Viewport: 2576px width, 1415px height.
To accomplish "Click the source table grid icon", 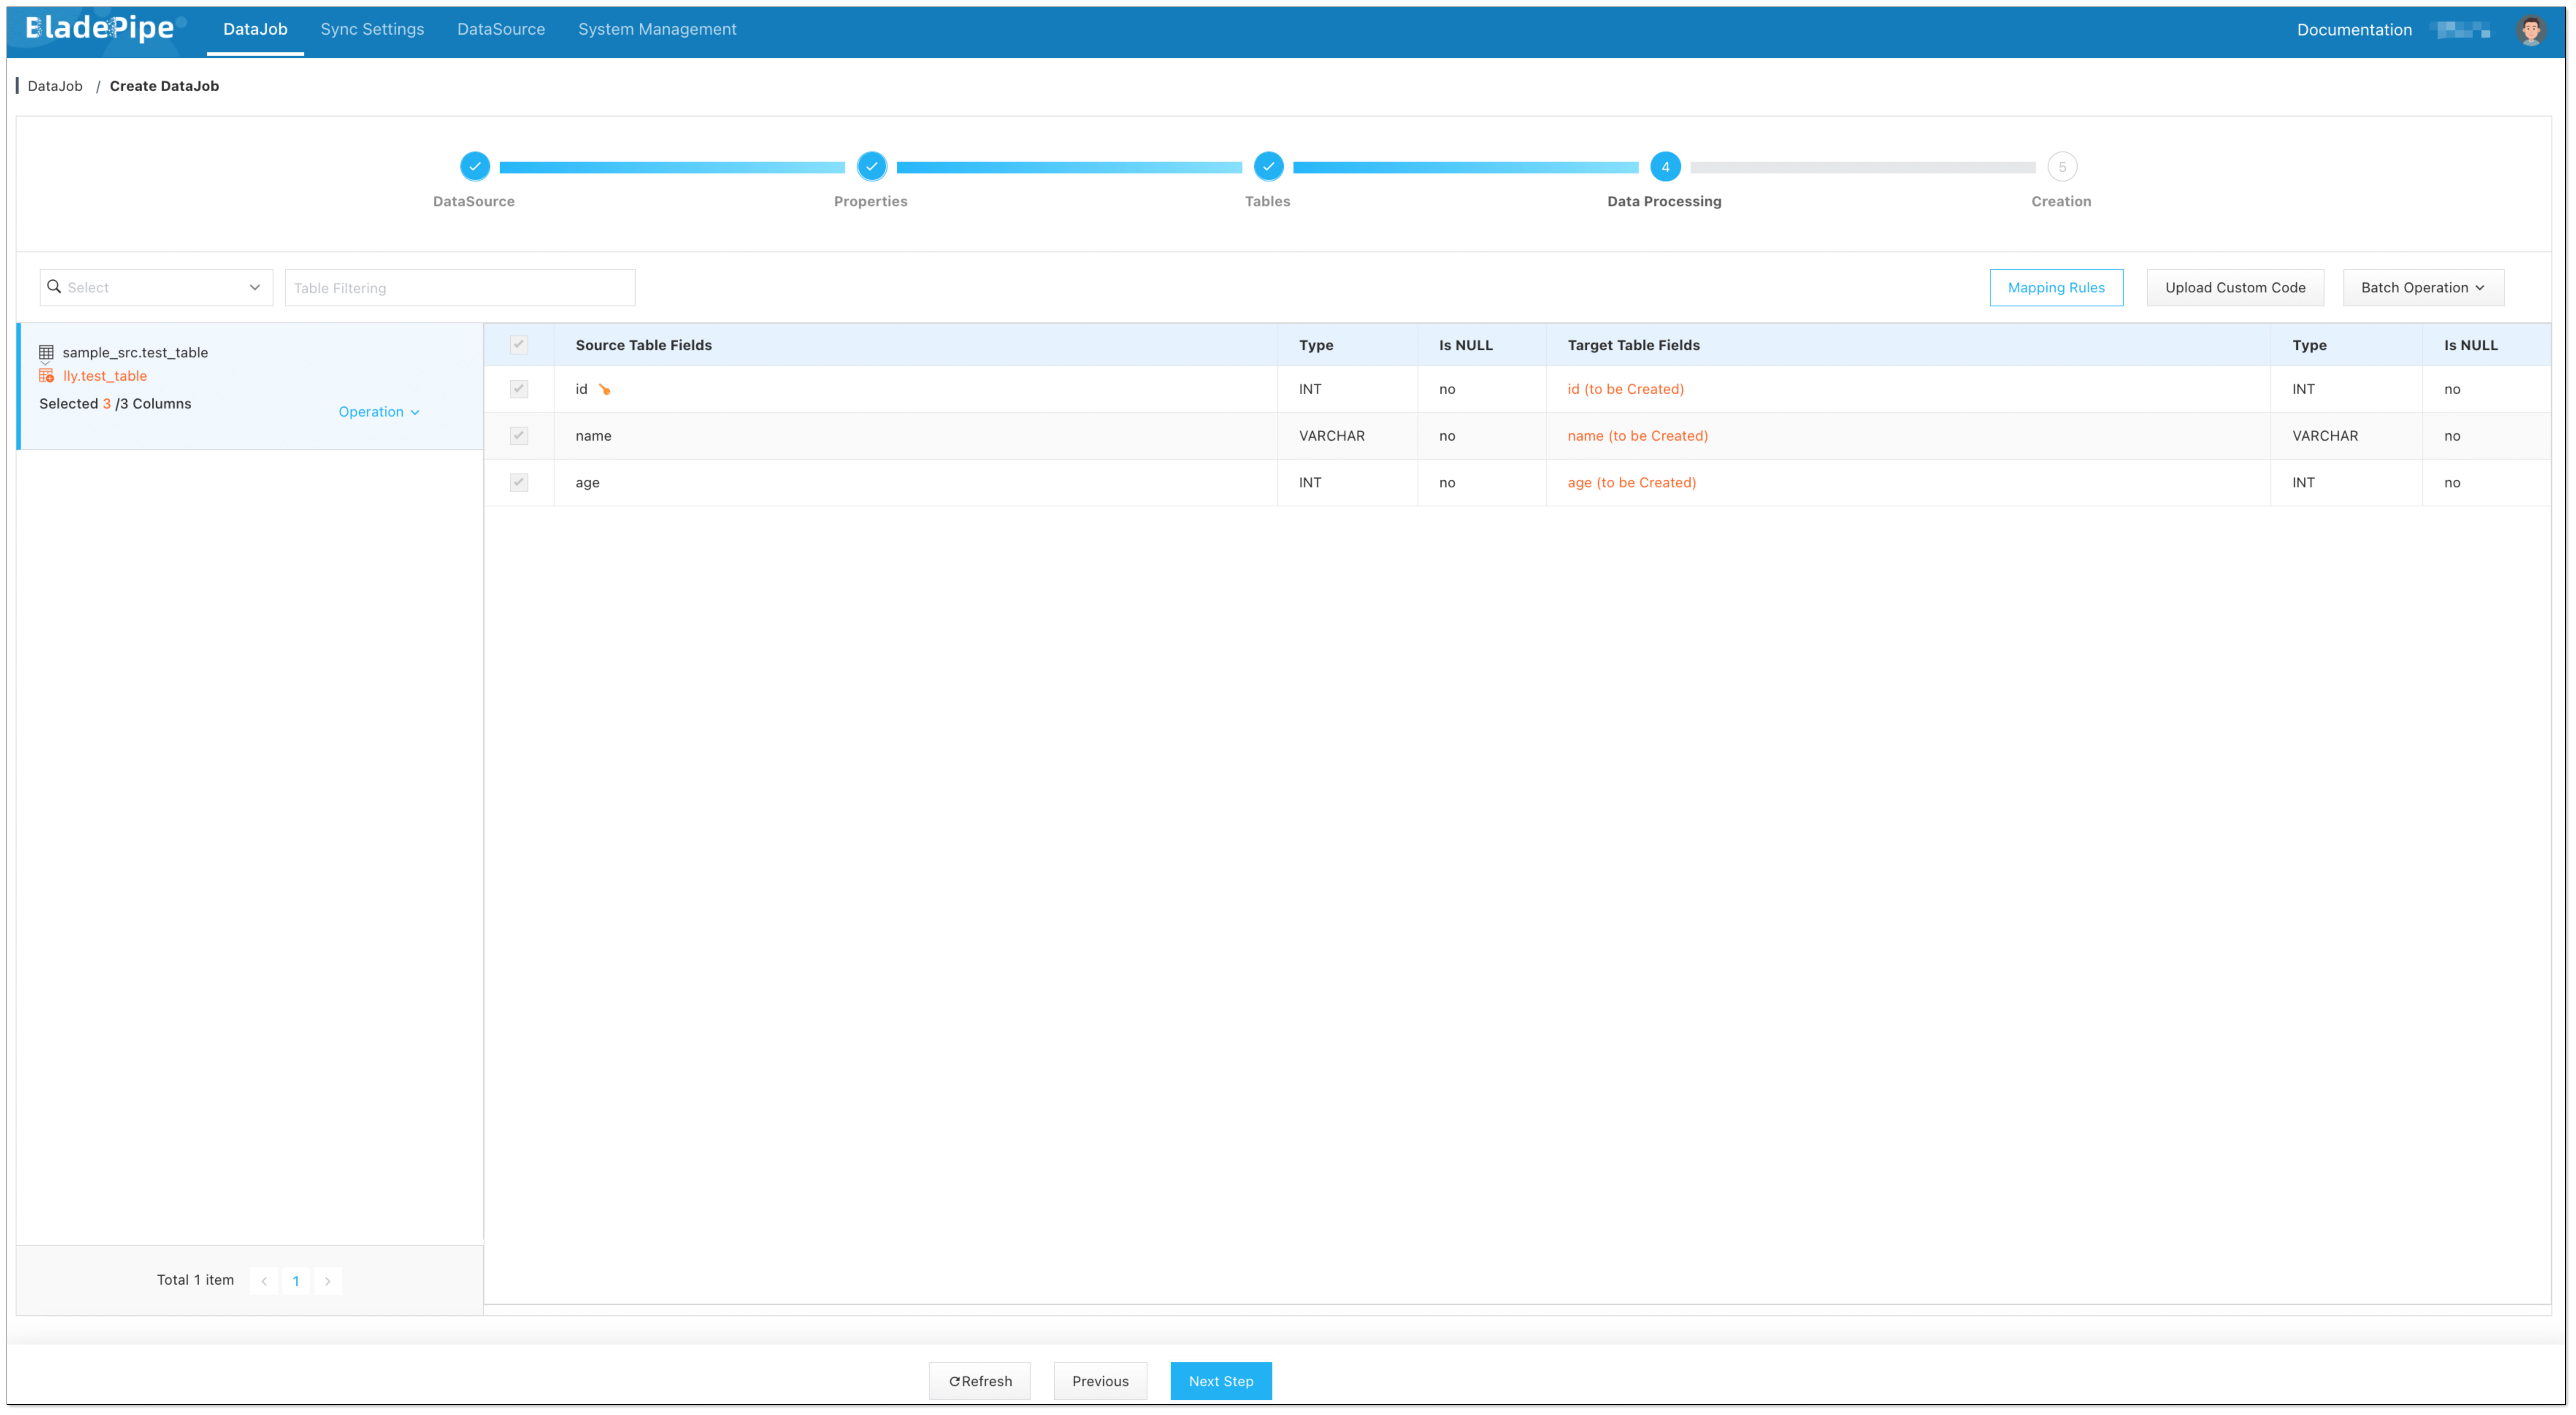I will pyautogui.click(x=46, y=352).
